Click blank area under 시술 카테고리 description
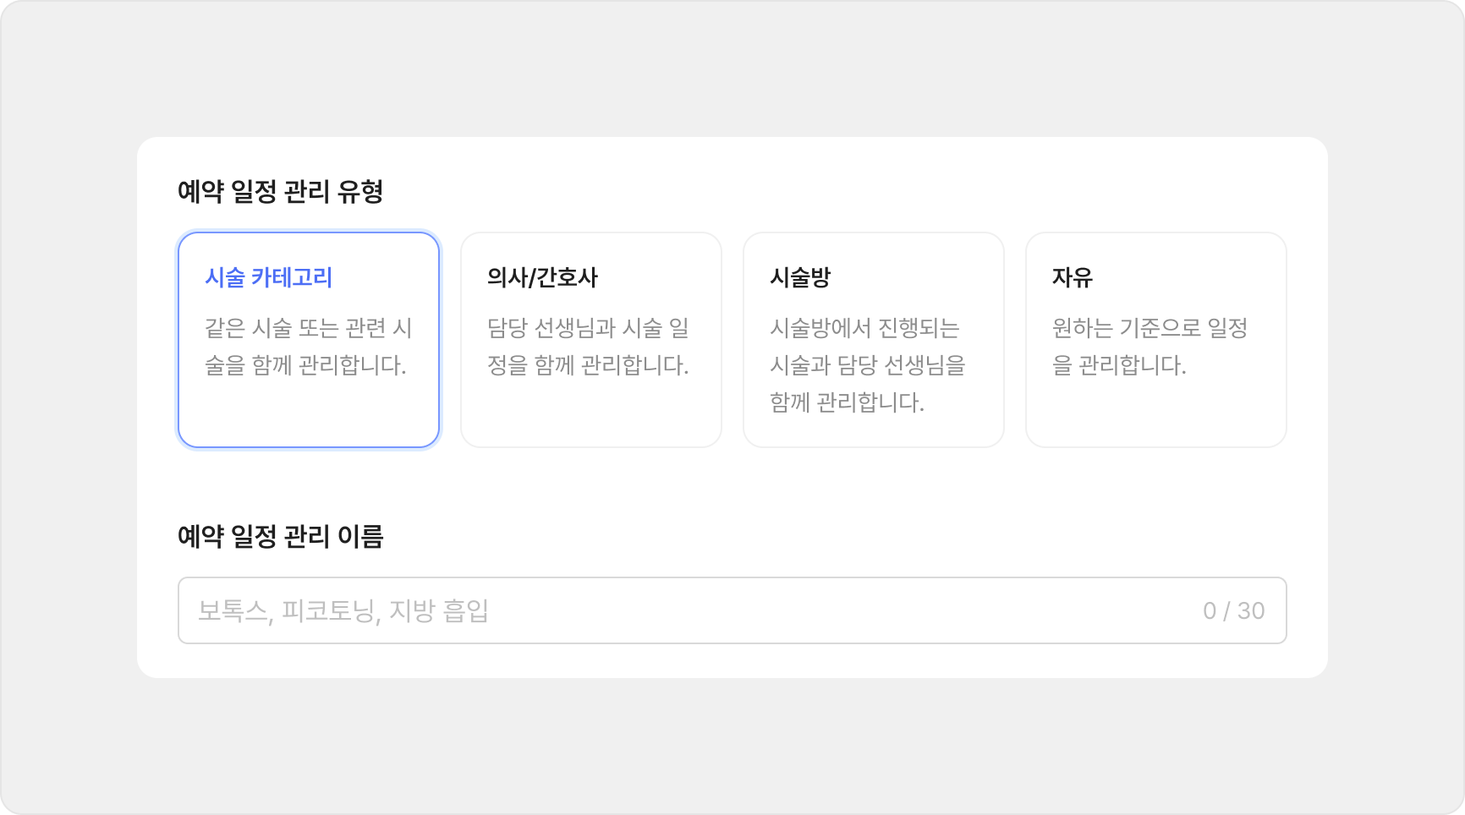Viewport: 1465px width, 815px height. [308, 414]
